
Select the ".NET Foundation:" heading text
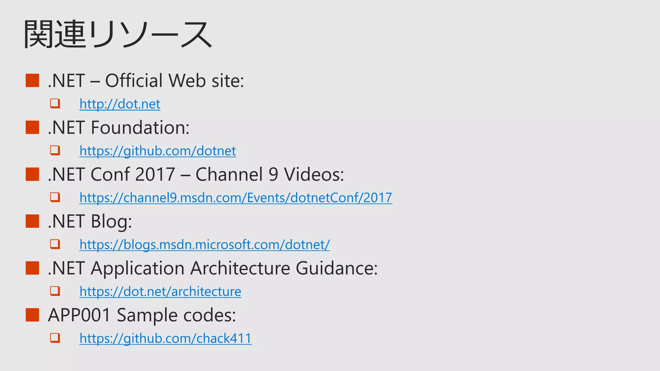(119, 128)
